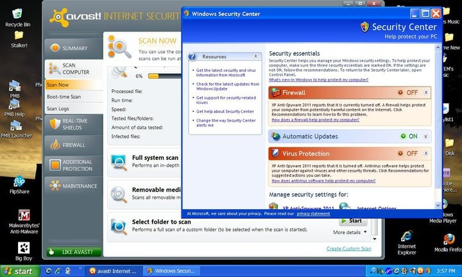
Task: Open the SUMMARY tab in avast
Action: click(74, 48)
